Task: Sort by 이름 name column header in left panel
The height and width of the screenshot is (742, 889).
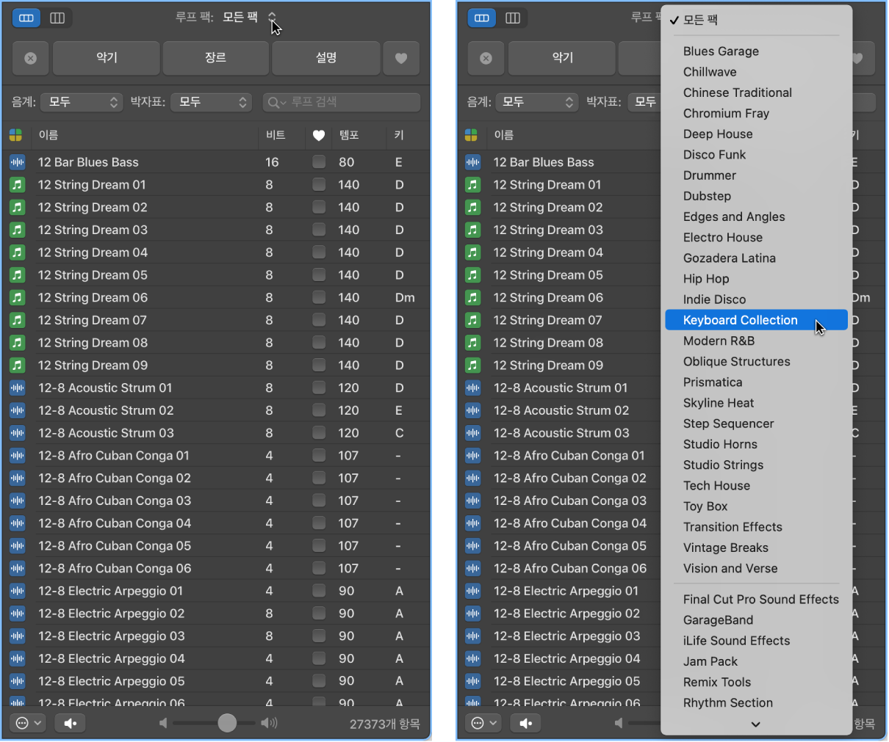Action: coord(48,135)
